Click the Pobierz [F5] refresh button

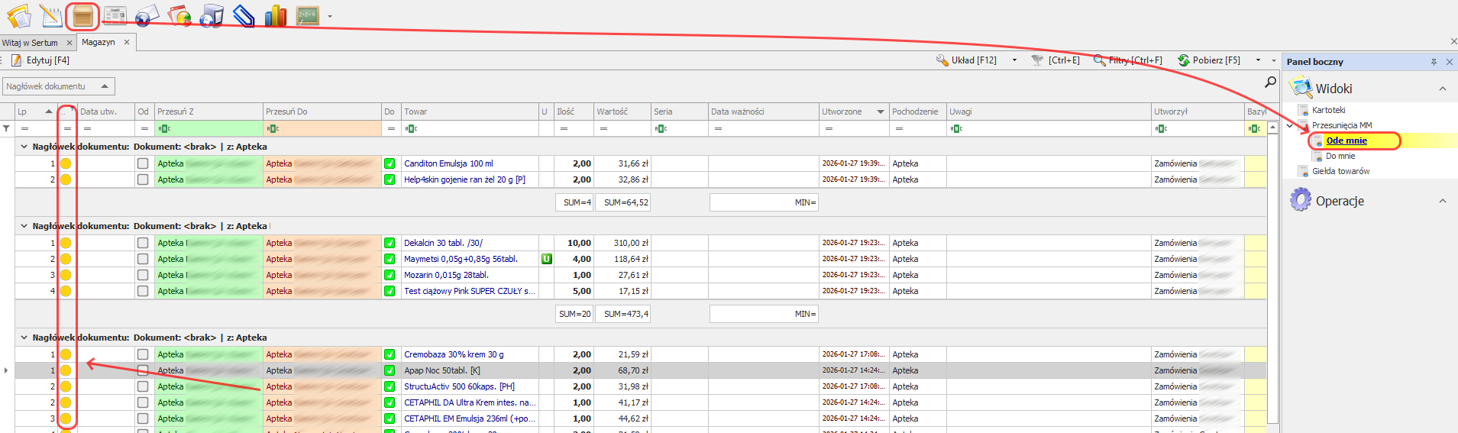1209,60
